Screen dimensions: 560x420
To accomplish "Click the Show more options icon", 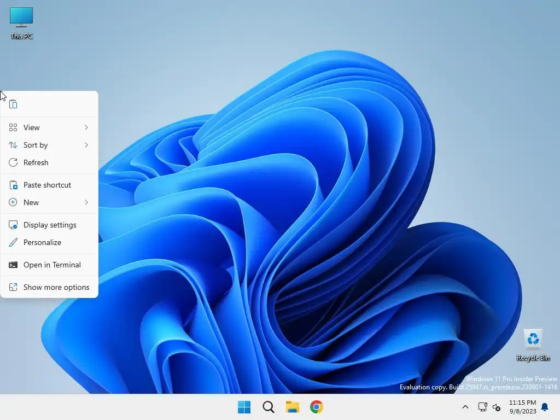I will pos(13,288).
